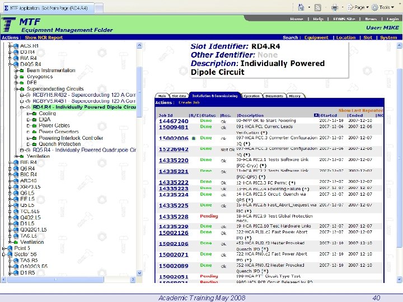This screenshot has height=302, width=403.
Task: Open job 14467240
Action: point(174,121)
